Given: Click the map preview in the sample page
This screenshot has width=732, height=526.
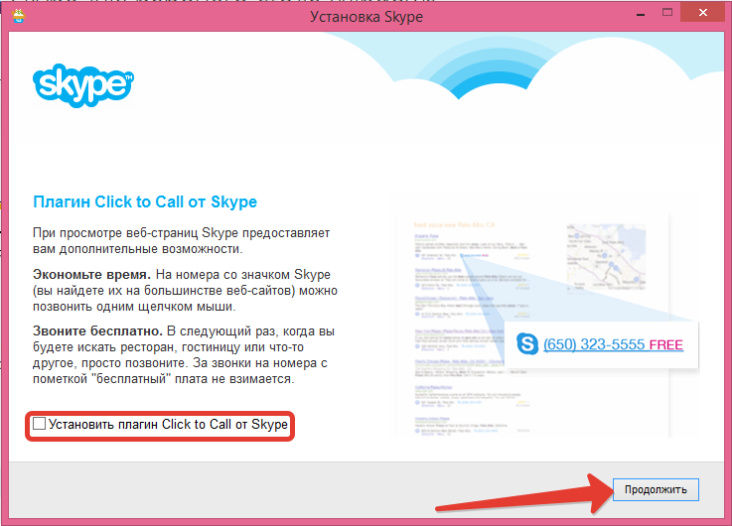Looking at the screenshot, I should pos(606,257).
